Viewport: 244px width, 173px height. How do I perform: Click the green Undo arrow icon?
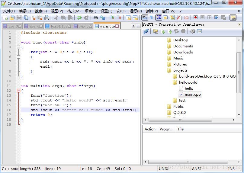coord(79,18)
